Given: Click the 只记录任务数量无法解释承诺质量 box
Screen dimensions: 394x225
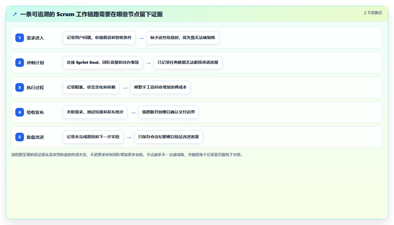Looking at the screenshot, I should click(188, 63).
